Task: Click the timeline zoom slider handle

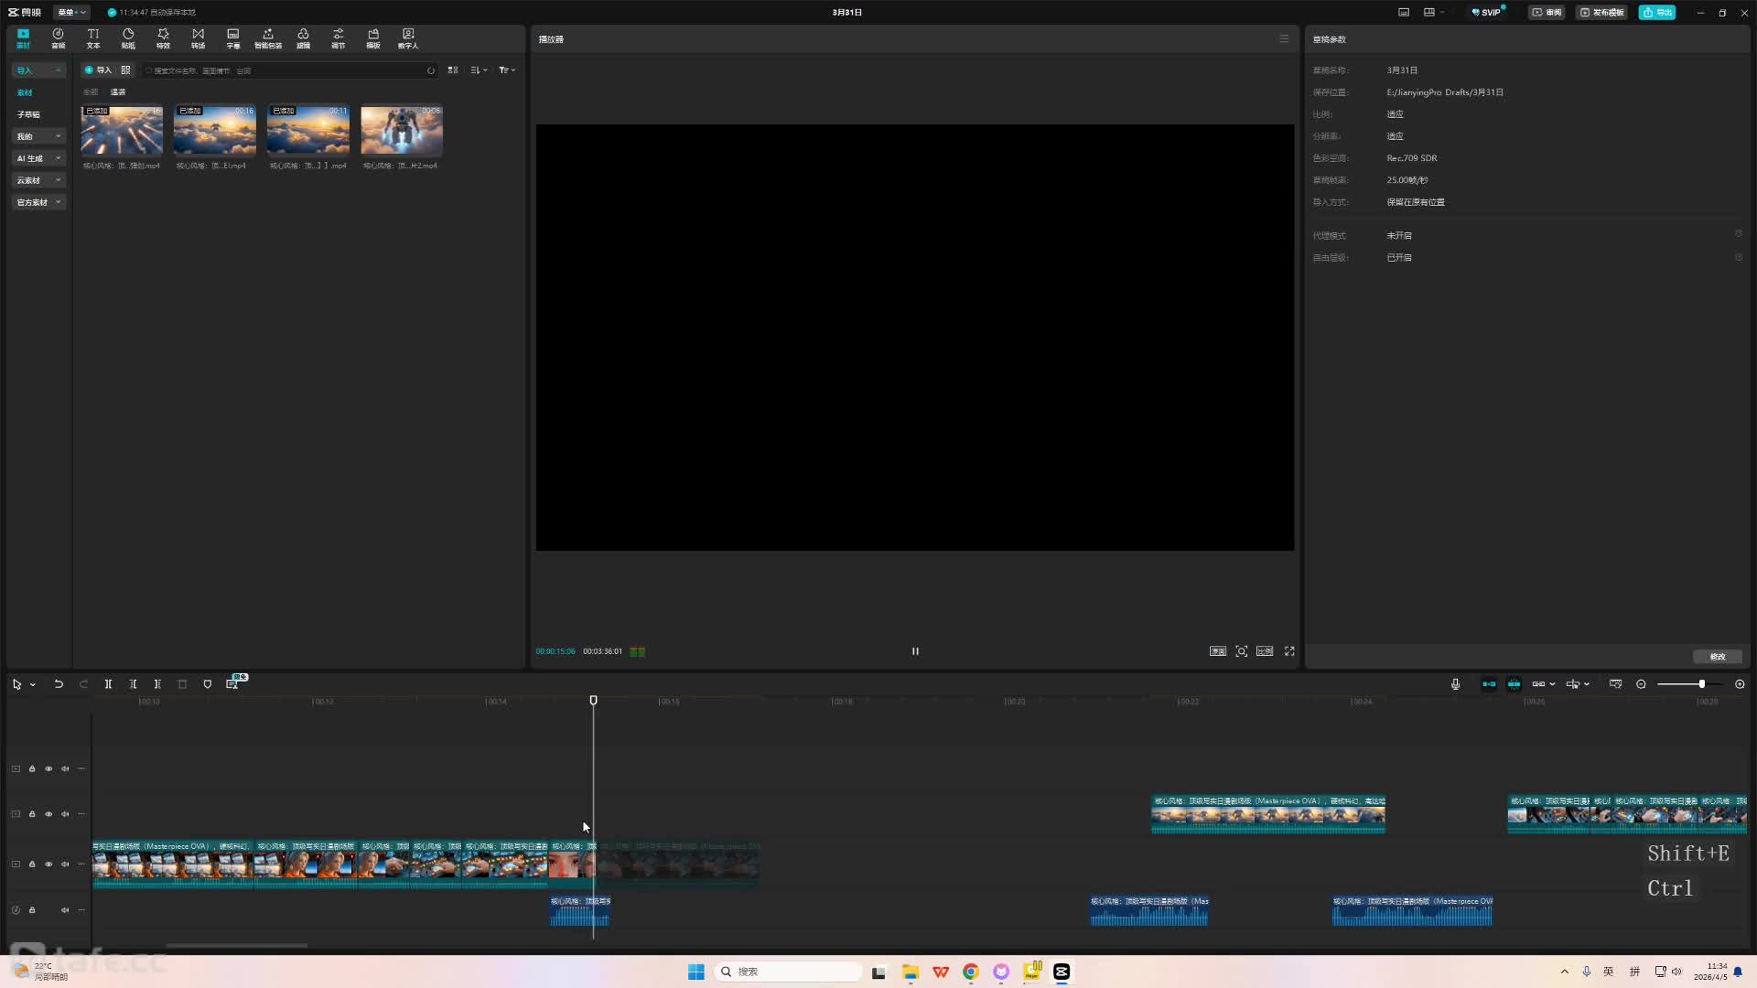Action: point(1701,684)
